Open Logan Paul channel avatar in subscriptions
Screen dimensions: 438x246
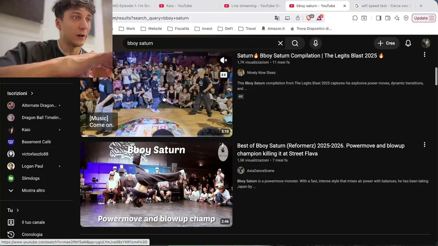click(x=11, y=166)
